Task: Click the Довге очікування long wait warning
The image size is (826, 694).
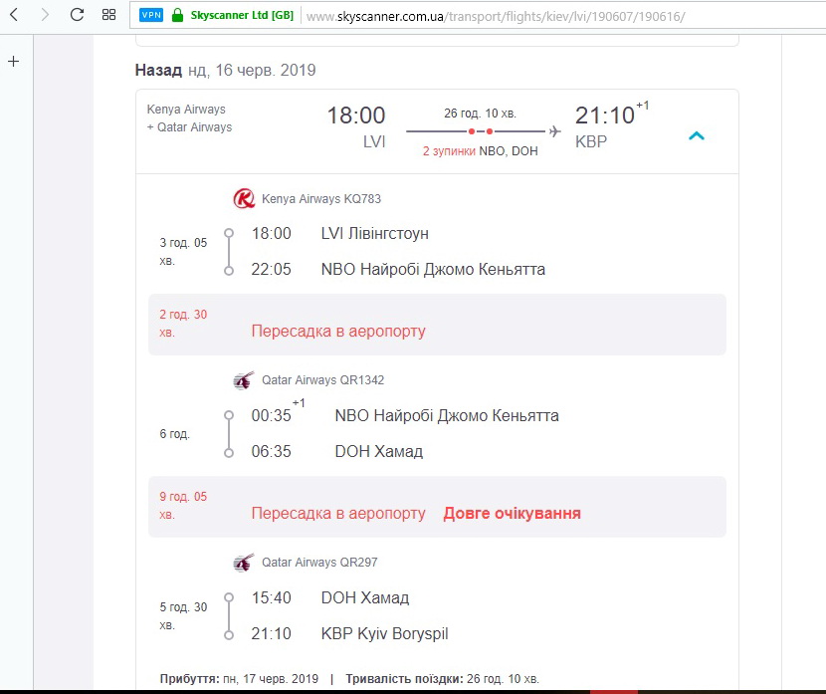Action: (513, 513)
